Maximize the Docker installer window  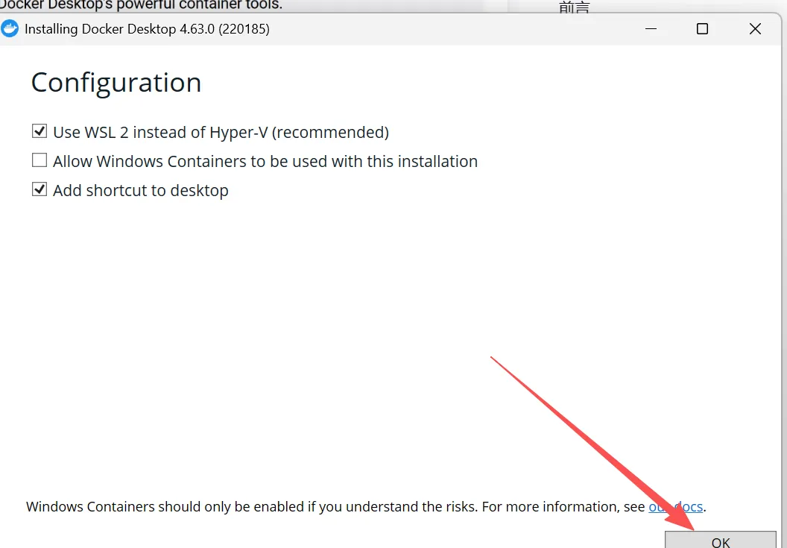702,28
